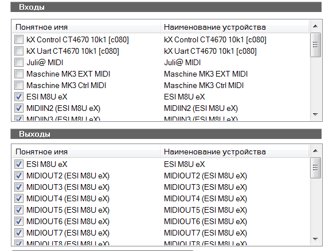Uncheck ESI M8U eX in outputs list

coord(19,164)
